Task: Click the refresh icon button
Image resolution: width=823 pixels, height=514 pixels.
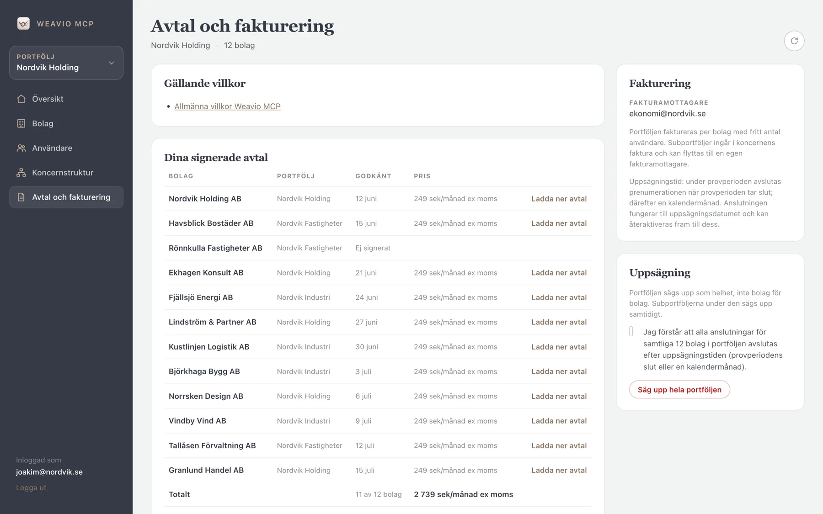Action: coord(794,41)
